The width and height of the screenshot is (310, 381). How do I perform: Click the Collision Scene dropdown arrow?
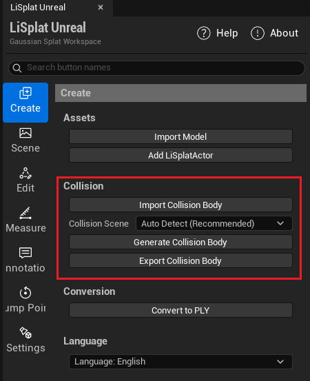pyautogui.click(x=280, y=223)
